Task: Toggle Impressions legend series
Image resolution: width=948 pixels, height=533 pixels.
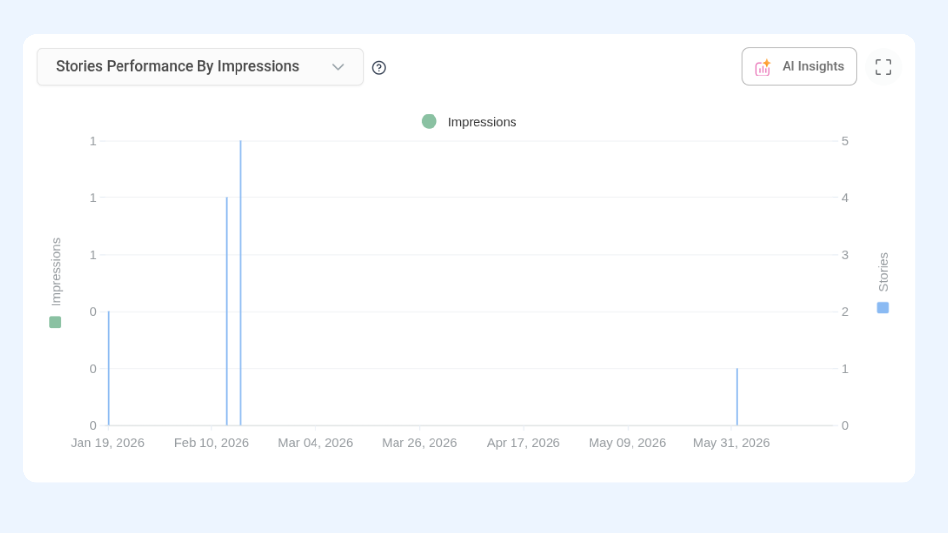Action: pyautogui.click(x=469, y=122)
